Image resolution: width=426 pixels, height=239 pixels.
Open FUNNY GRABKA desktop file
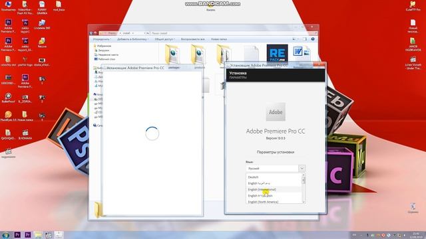coord(42,7)
